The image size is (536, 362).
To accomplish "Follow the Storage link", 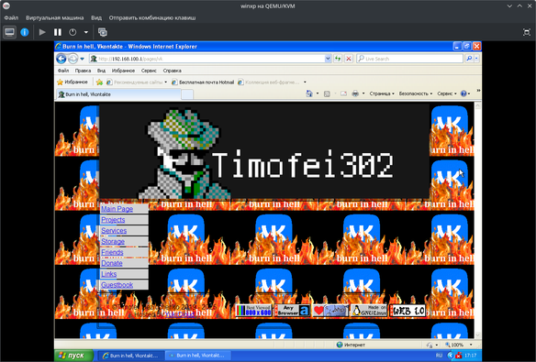I will click(x=113, y=242).
